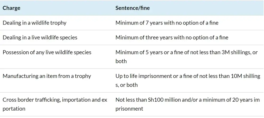Select Minimum of three years sentence cell
264x118 pixels.
172,37
